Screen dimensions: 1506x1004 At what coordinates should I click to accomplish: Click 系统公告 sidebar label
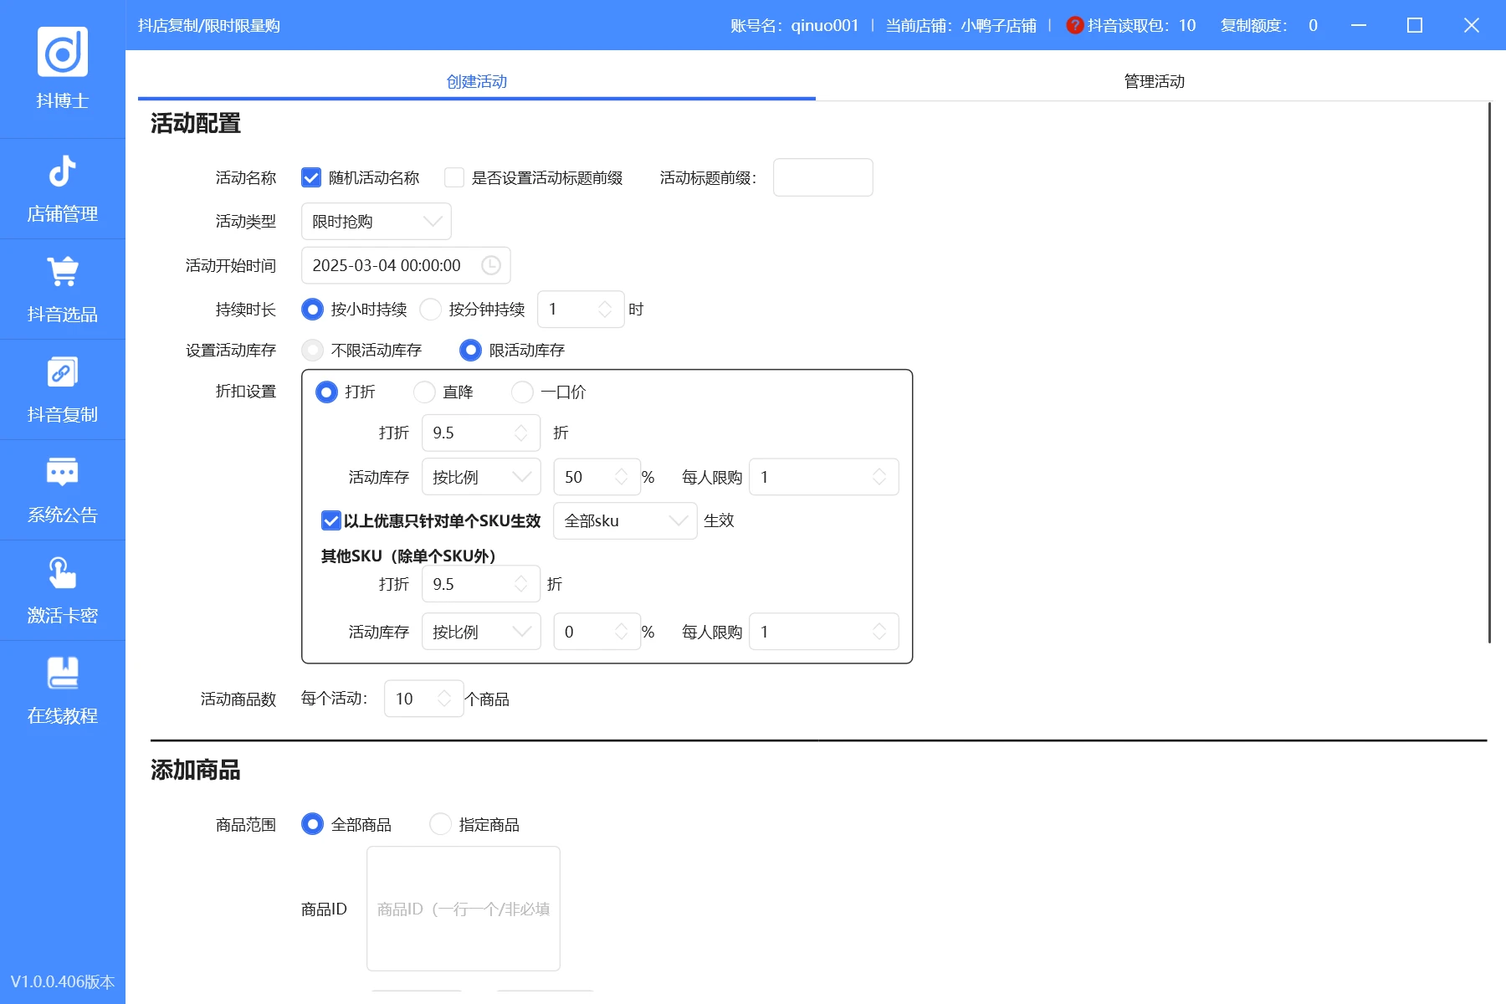coord(63,515)
